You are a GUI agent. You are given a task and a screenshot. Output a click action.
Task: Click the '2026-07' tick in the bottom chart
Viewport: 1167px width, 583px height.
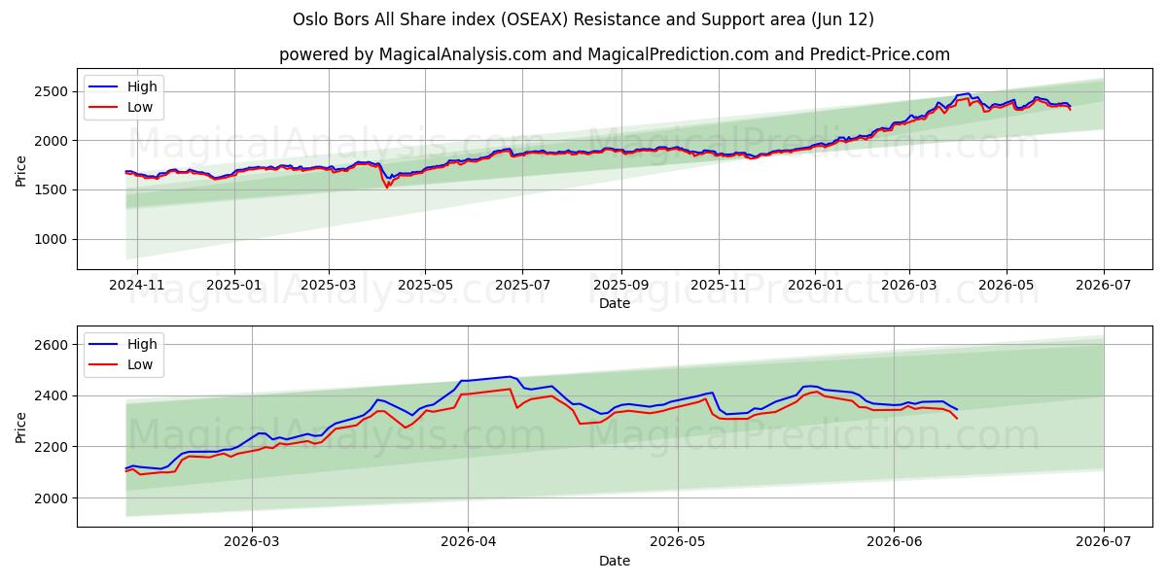pyautogui.click(x=1104, y=542)
